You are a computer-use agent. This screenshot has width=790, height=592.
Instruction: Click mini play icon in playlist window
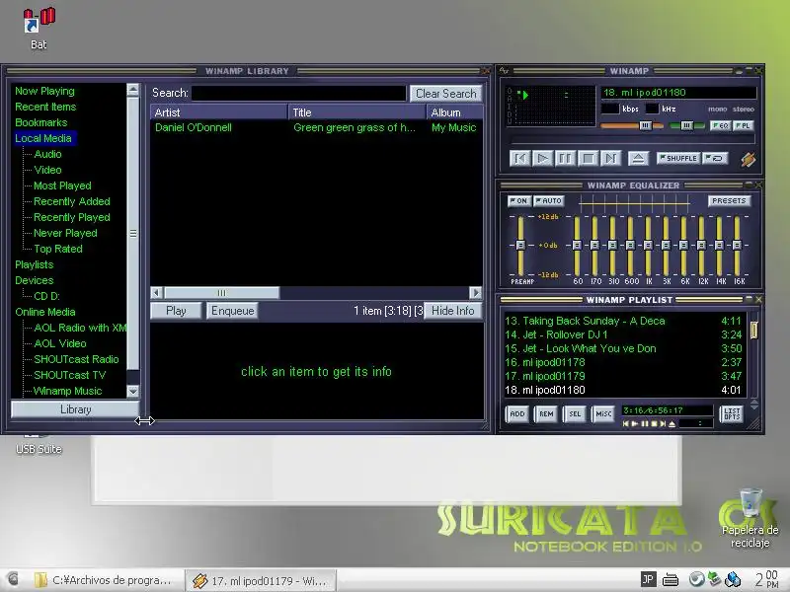tap(634, 424)
